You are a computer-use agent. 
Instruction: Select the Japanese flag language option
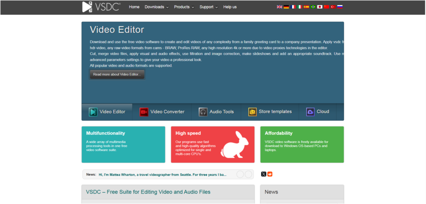pos(320,7)
